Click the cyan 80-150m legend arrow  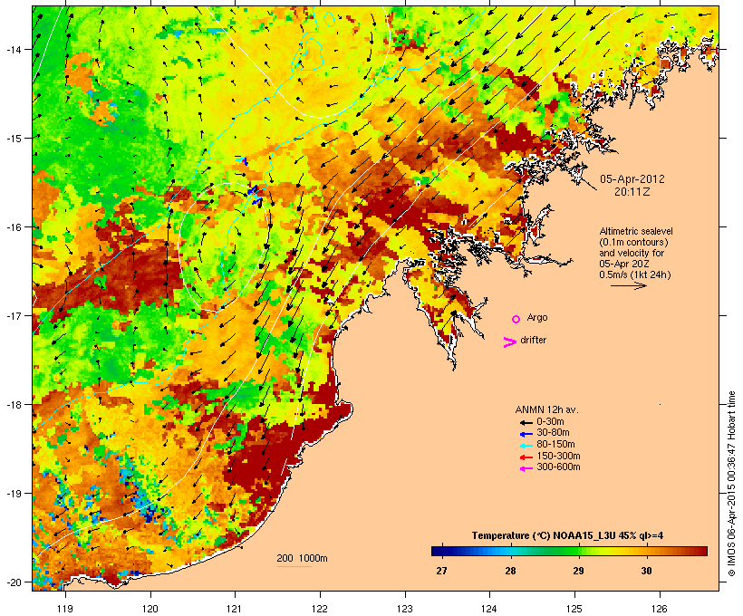(x=526, y=446)
